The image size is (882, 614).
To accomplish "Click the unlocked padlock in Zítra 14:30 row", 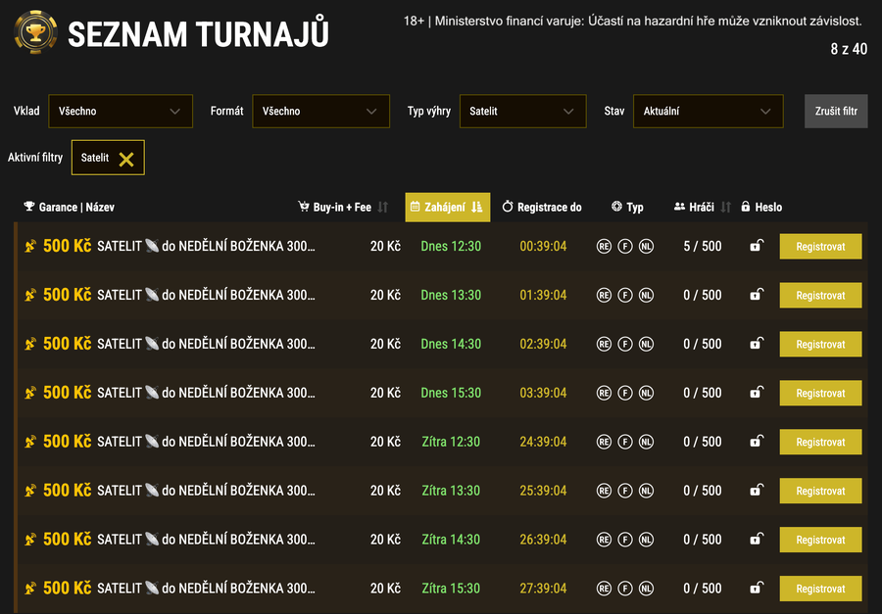I will [x=756, y=540].
